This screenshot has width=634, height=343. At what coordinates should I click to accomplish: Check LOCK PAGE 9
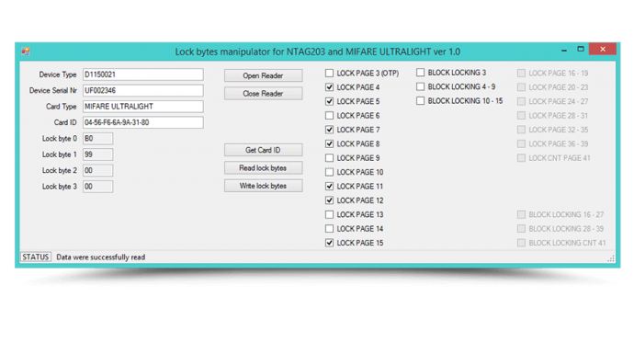click(330, 158)
